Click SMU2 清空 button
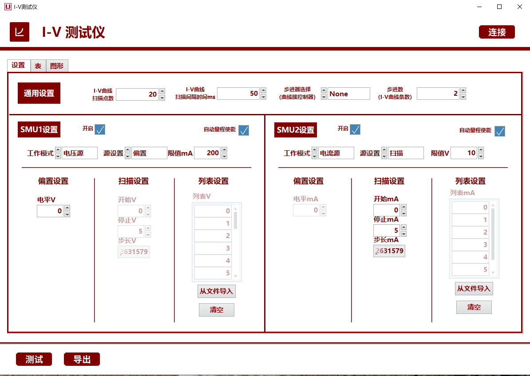 tap(474, 307)
